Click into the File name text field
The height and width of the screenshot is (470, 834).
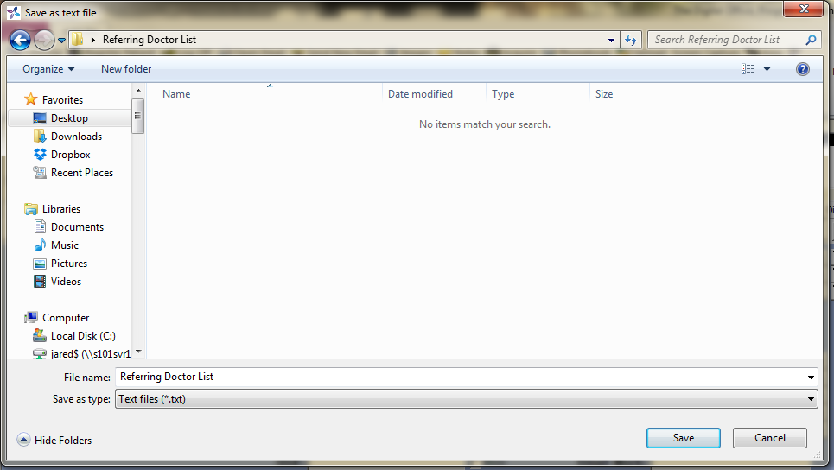pos(458,378)
